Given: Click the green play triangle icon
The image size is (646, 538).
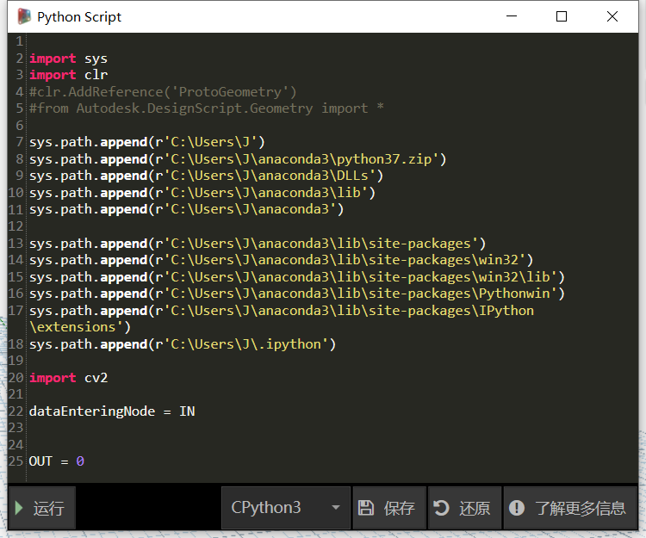Looking at the screenshot, I should pyautogui.click(x=19, y=508).
